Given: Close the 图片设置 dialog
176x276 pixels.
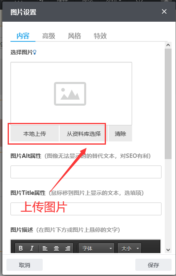Looking at the screenshot, I should pos(164,12).
